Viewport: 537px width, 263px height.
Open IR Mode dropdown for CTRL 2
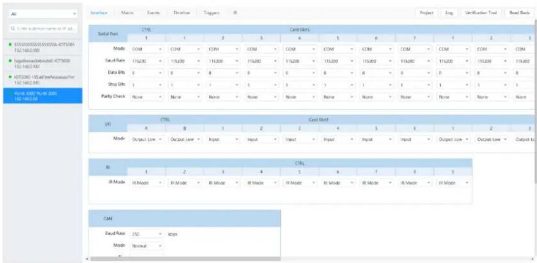click(x=185, y=183)
